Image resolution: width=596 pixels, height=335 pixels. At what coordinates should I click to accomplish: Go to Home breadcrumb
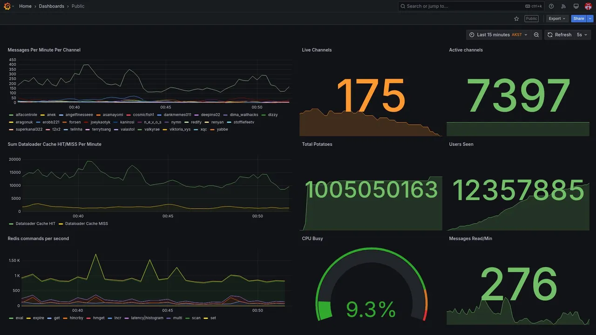(25, 6)
